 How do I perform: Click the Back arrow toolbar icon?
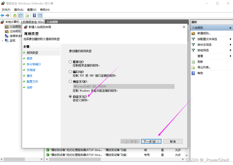click(x=2, y=15)
